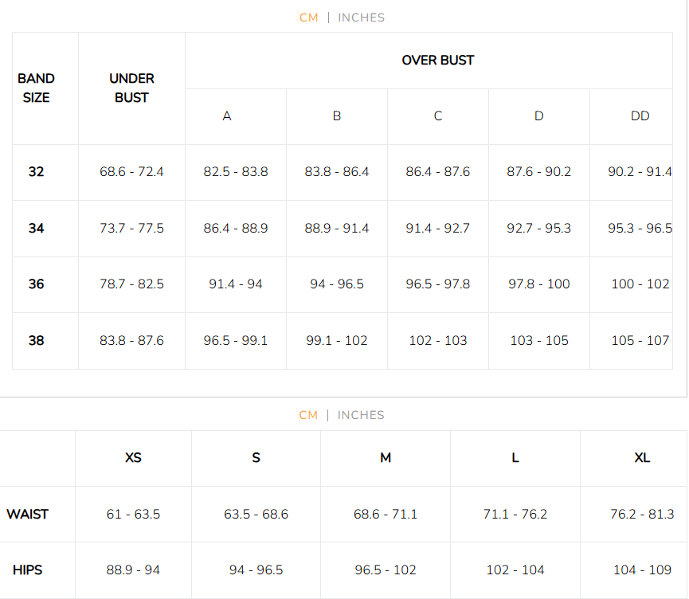Click the BAND SIZE header cell
This screenshot has height=599, width=689.
click(36, 88)
